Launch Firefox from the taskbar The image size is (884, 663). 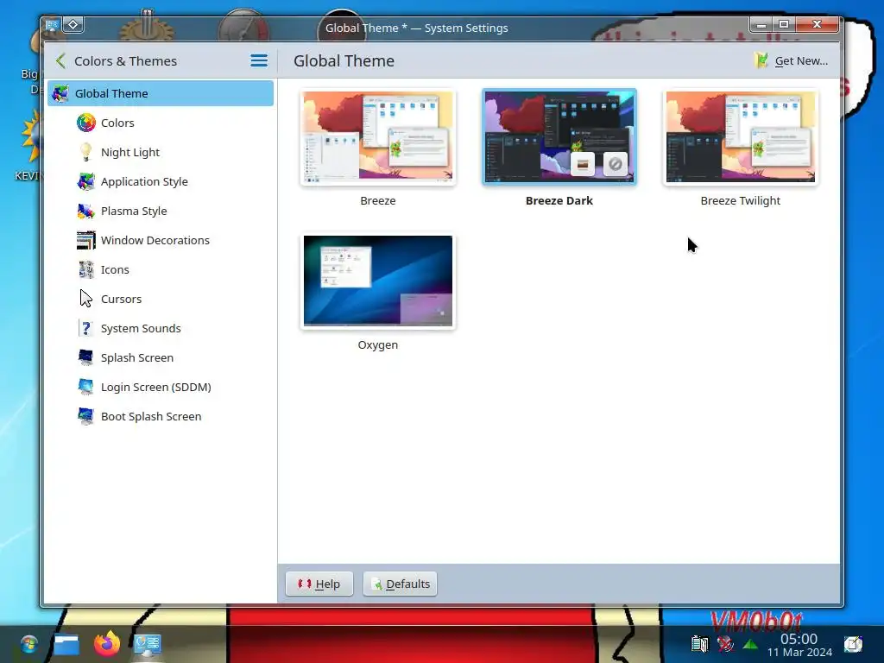(107, 644)
